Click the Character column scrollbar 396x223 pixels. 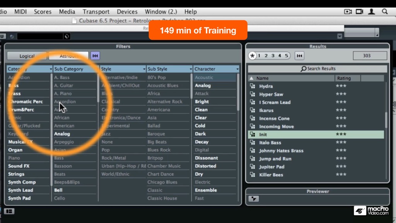[238, 92]
